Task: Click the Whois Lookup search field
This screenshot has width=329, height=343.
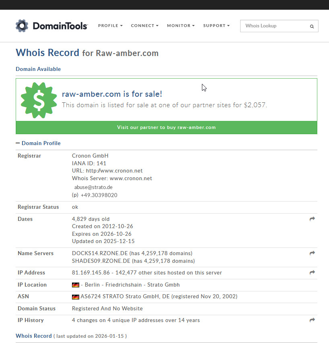Action: 279,26
